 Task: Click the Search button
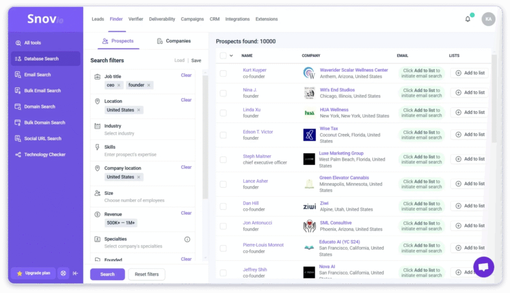(107, 274)
